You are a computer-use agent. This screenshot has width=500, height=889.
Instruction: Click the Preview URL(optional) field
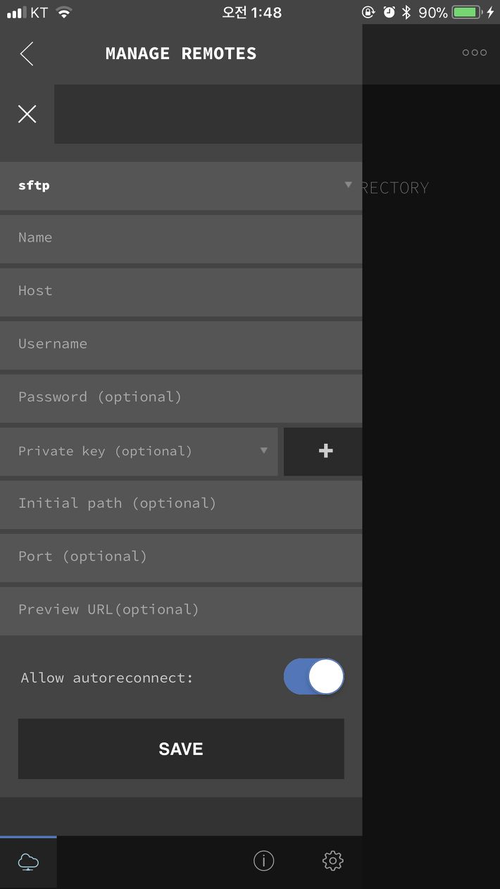tap(181, 611)
